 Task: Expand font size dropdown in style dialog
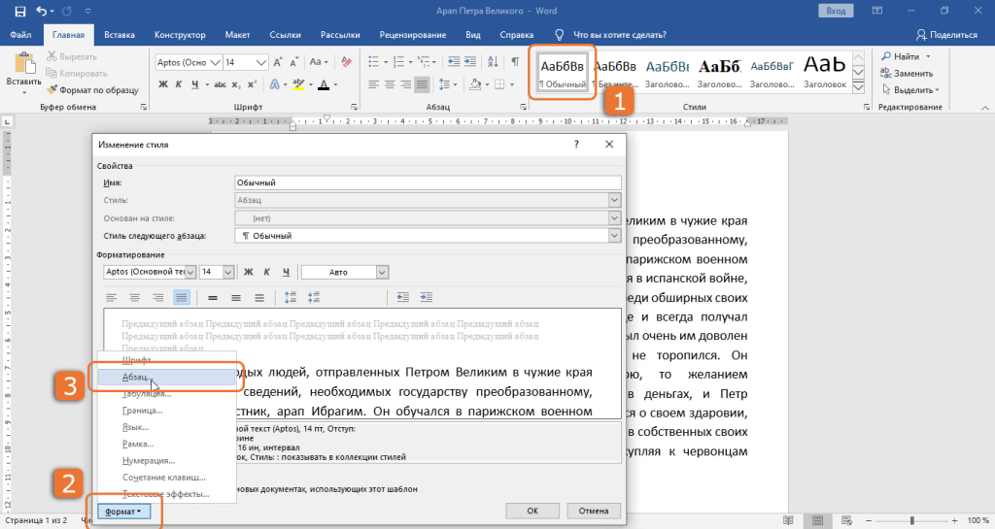(x=228, y=272)
